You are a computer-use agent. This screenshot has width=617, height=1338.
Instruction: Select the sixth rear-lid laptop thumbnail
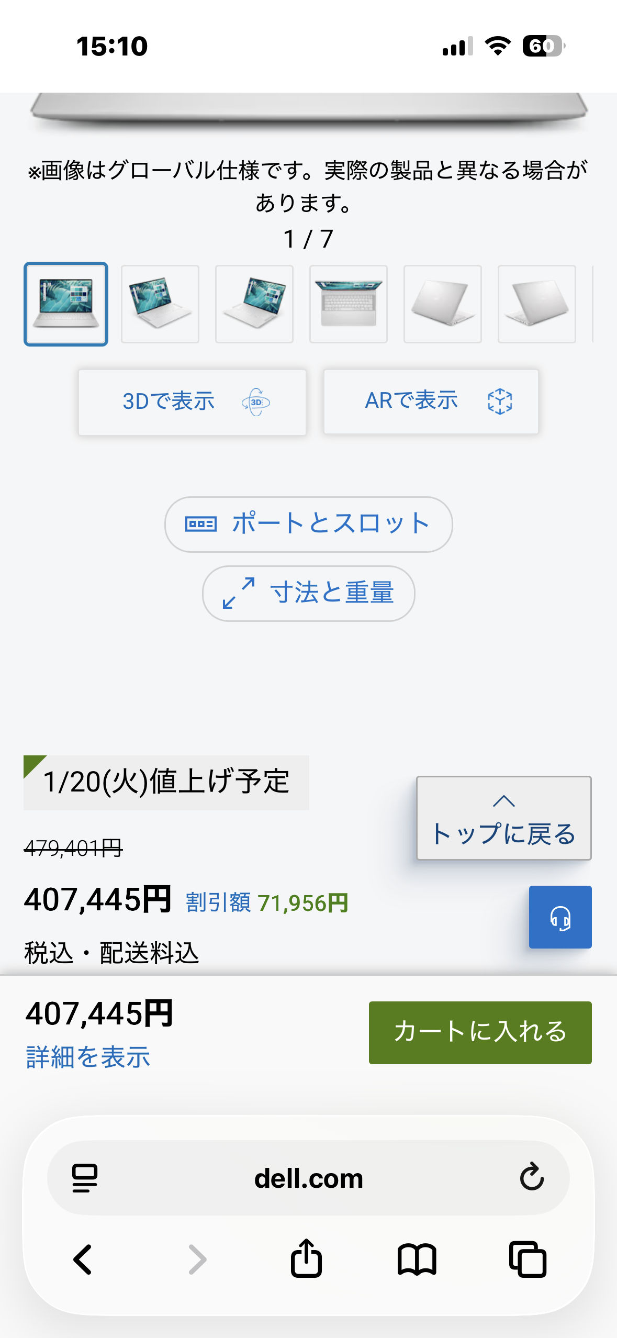point(537,304)
